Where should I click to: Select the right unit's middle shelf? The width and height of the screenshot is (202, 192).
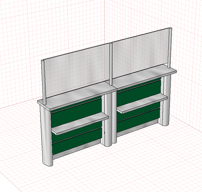pyautogui.click(x=142, y=103)
